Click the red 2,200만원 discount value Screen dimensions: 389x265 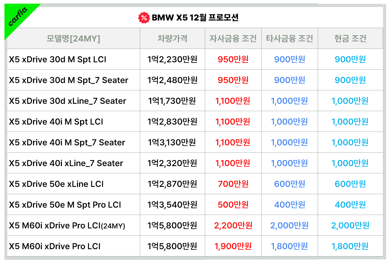[x=233, y=226]
